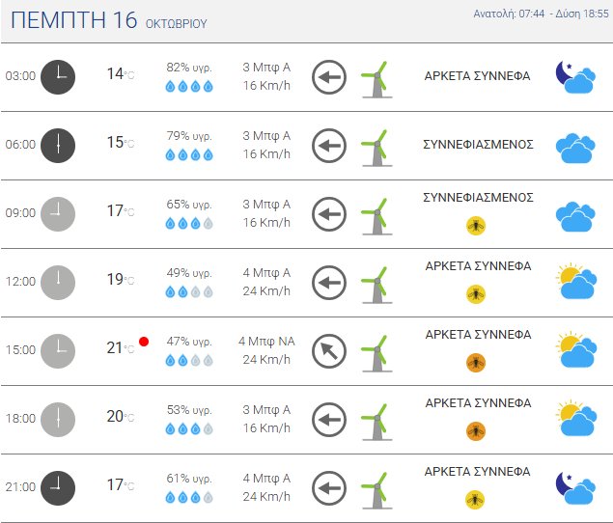Click the wind direction arrow at 15:00

[x=329, y=351]
